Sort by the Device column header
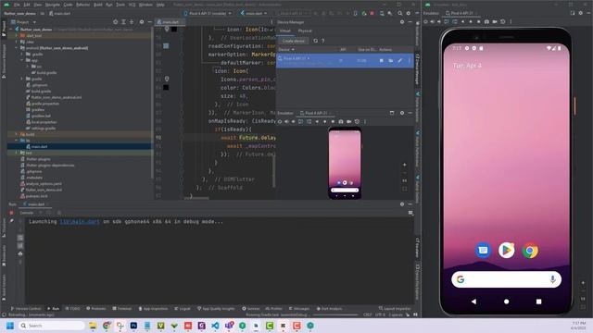 click(286, 49)
